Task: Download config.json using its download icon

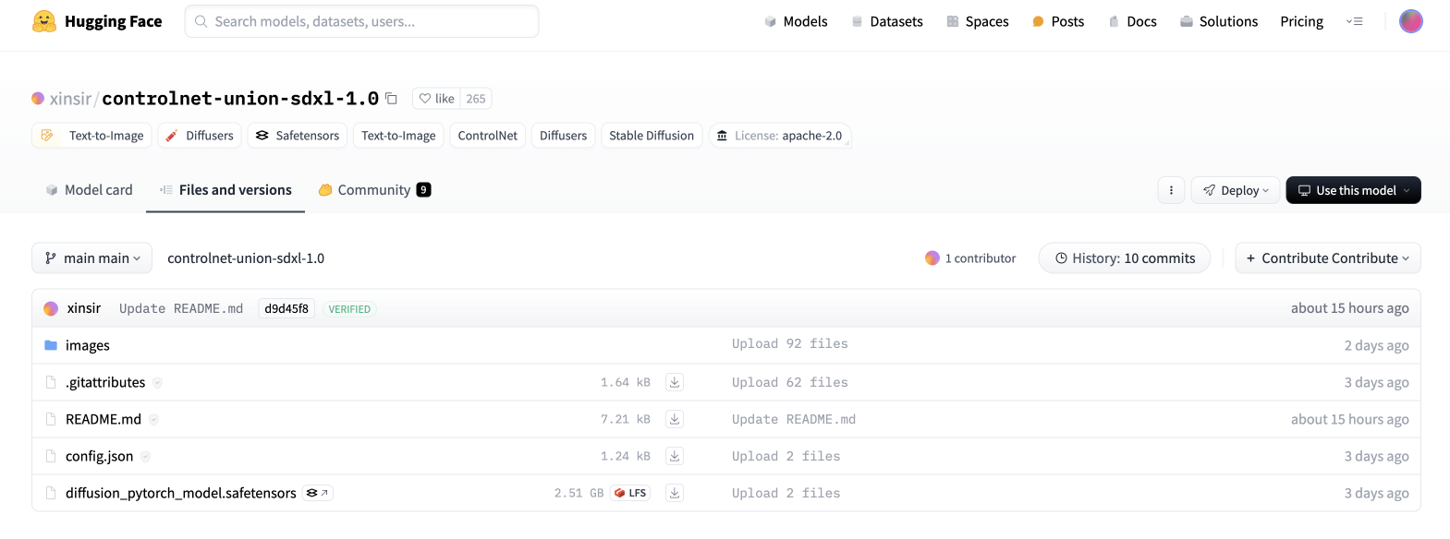Action: click(x=675, y=456)
